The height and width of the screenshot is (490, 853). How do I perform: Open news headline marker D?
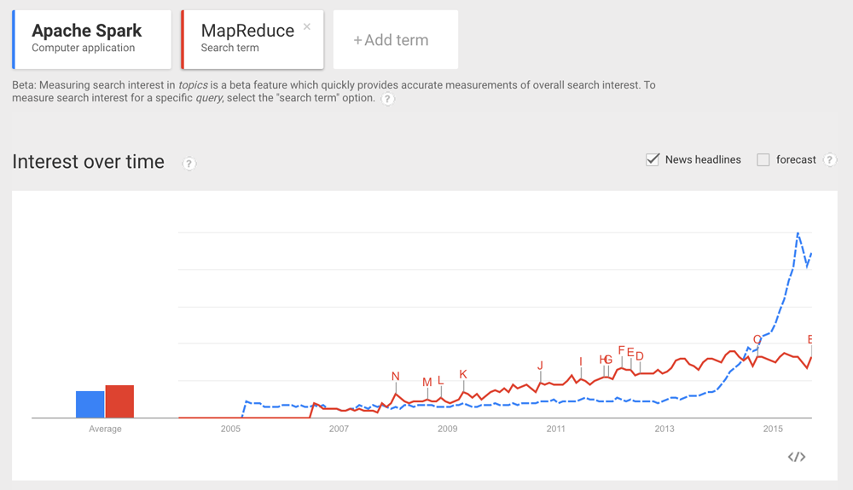point(640,356)
